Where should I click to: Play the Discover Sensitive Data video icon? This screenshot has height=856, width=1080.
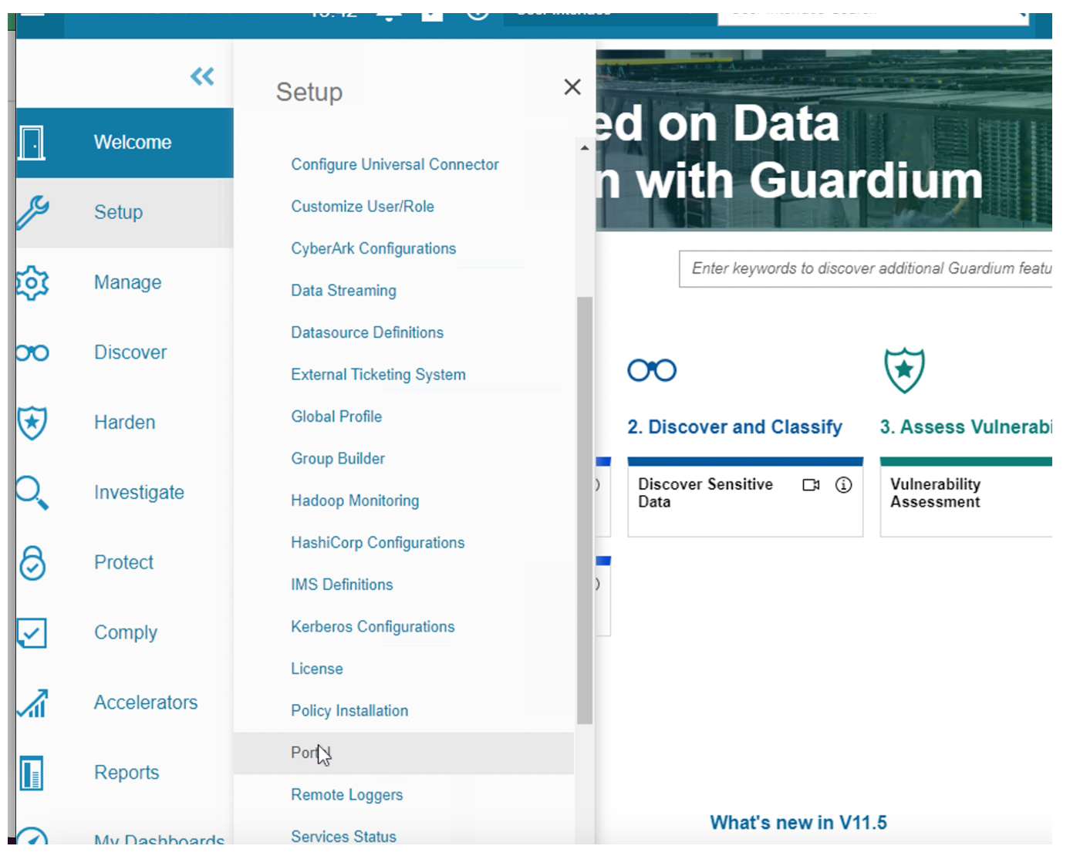pos(811,485)
